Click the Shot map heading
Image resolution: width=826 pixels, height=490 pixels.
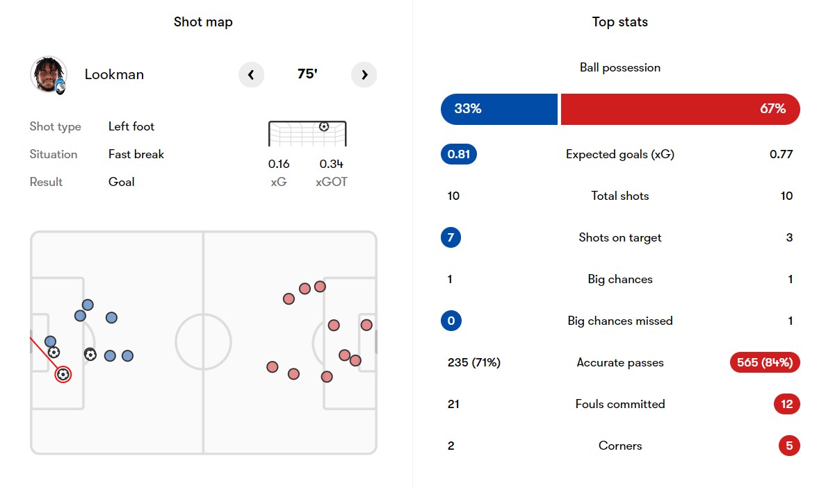(x=203, y=22)
